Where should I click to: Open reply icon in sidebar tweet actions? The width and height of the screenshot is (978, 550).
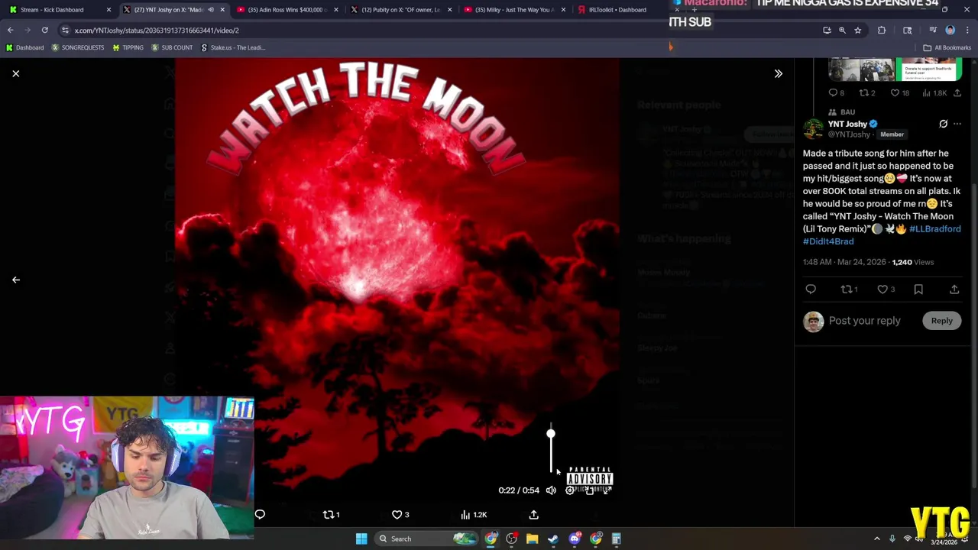point(811,290)
